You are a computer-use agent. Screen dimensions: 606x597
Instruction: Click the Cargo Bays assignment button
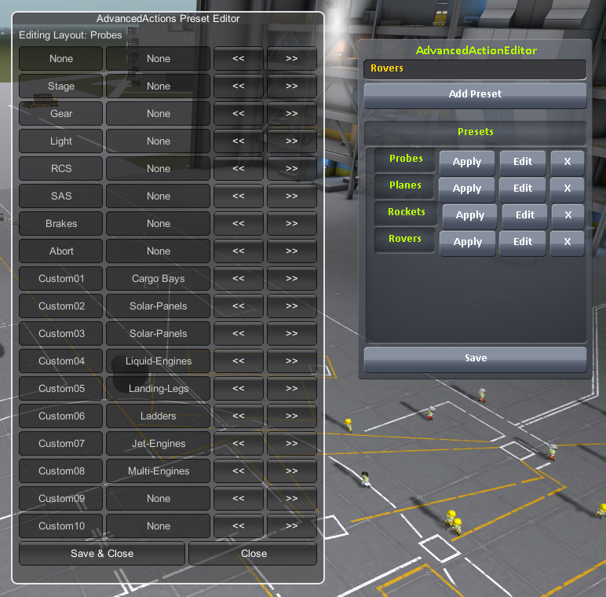pos(158,279)
